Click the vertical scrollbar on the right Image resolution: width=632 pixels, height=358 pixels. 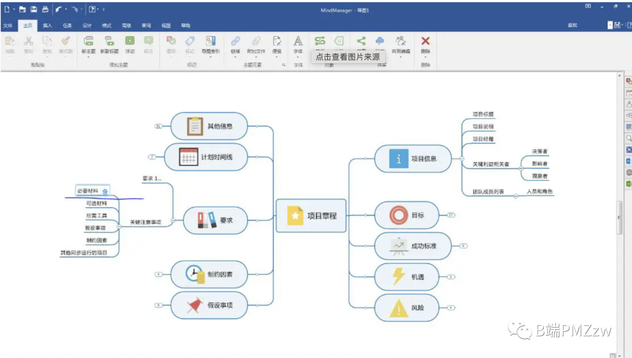tap(620, 216)
